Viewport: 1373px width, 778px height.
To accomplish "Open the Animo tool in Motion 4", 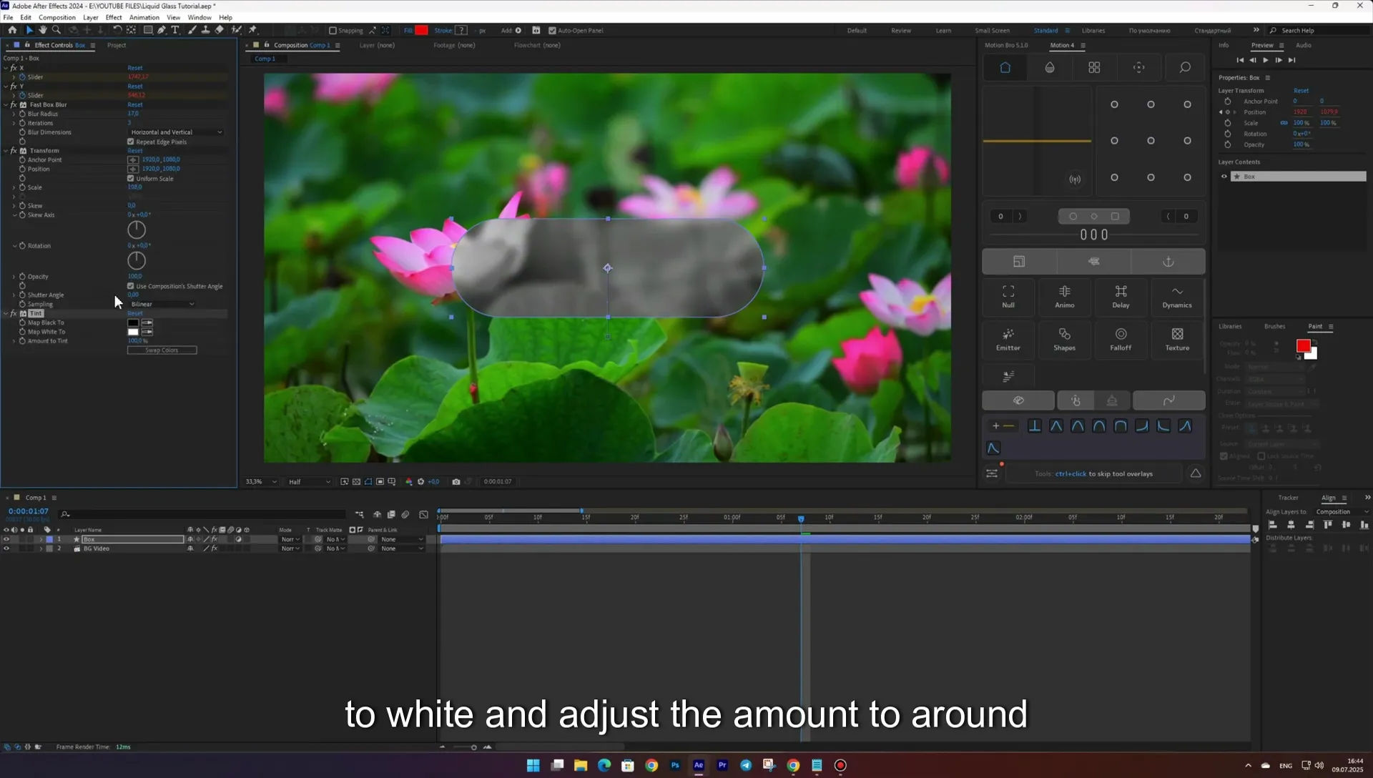I will point(1064,296).
